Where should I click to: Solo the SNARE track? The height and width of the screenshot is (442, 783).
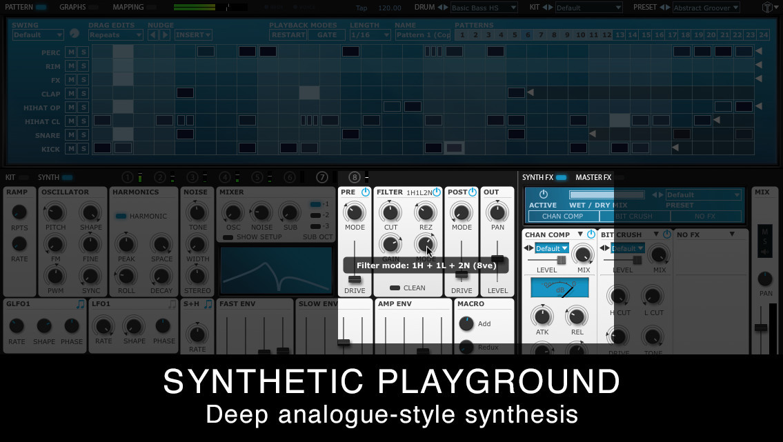(x=83, y=134)
